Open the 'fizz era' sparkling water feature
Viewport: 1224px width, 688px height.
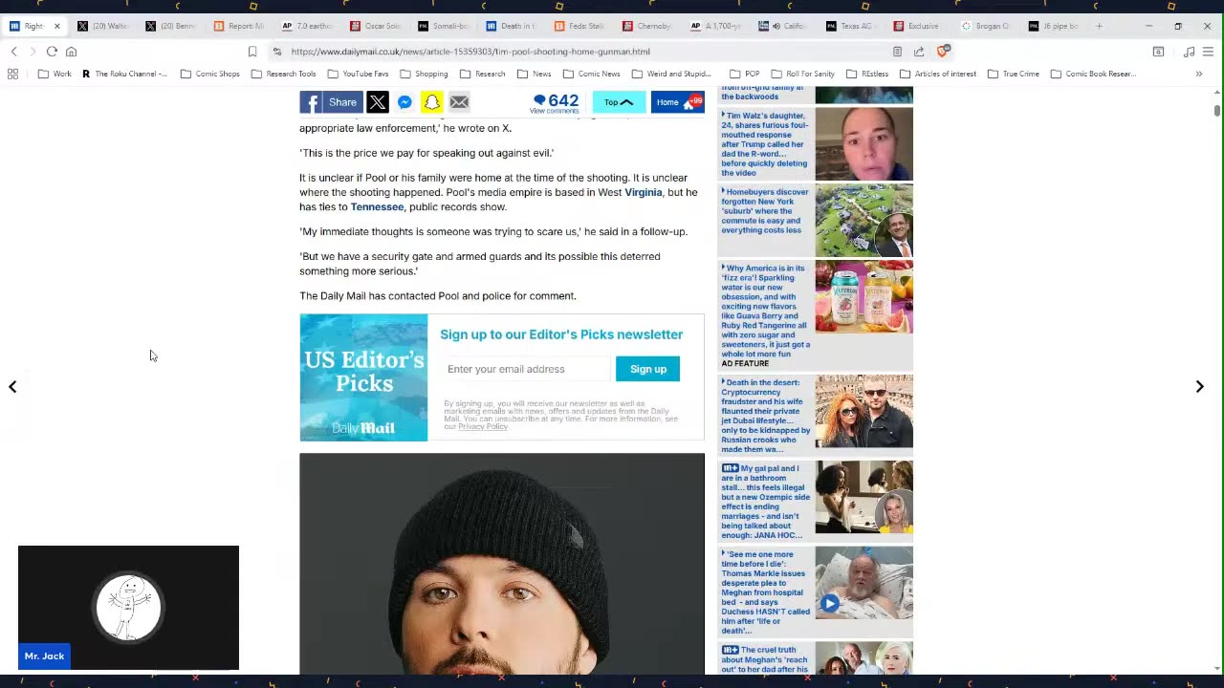(x=816, y=315)
